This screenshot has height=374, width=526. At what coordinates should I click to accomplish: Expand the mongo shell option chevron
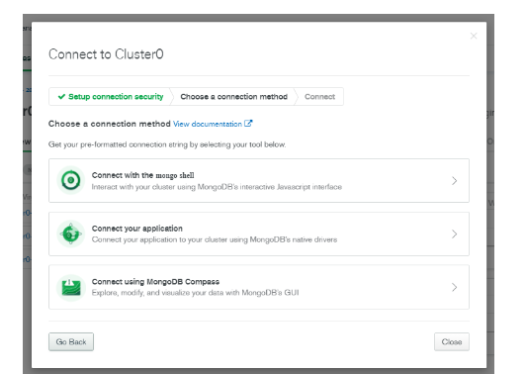pos(454,181)
